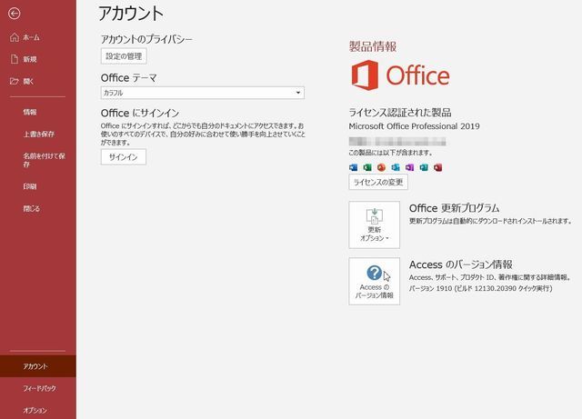This screenshot has width=582, height=419.
Task: Click the サインイン button
Action: (124, 157)
